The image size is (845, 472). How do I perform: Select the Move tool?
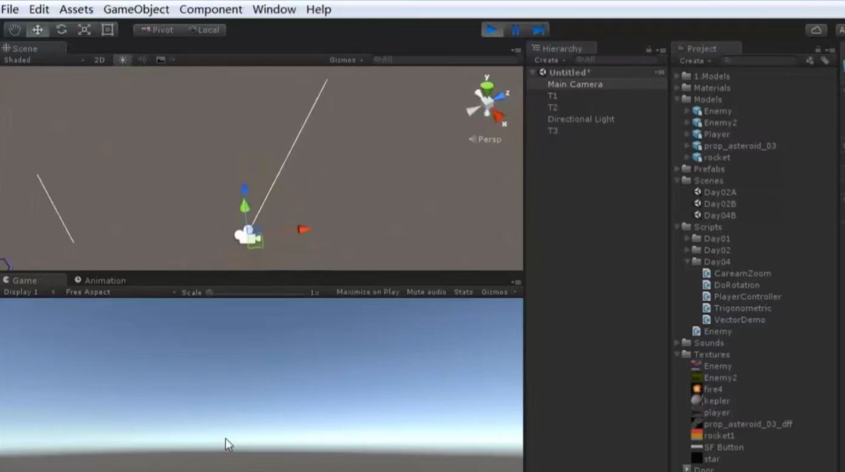coord(38,30)
